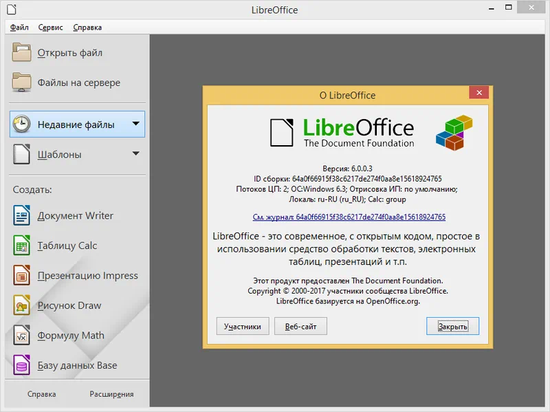Click the Файлы на сервере label
This screenshot has height=412, width=550.
[79, 83]
